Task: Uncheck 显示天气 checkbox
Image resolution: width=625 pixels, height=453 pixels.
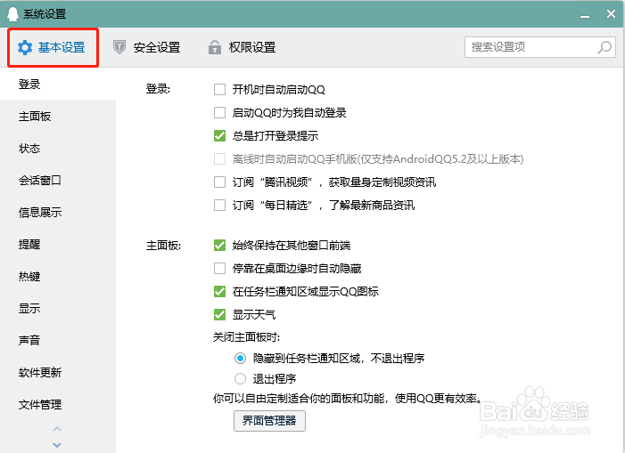Action: (x=219, y=314)
